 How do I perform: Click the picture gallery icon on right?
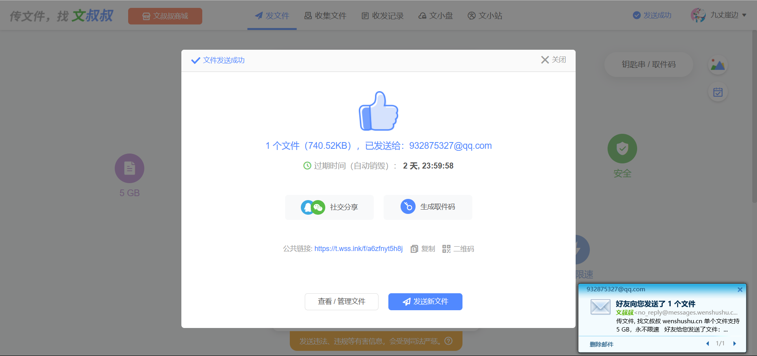(718, 65)
